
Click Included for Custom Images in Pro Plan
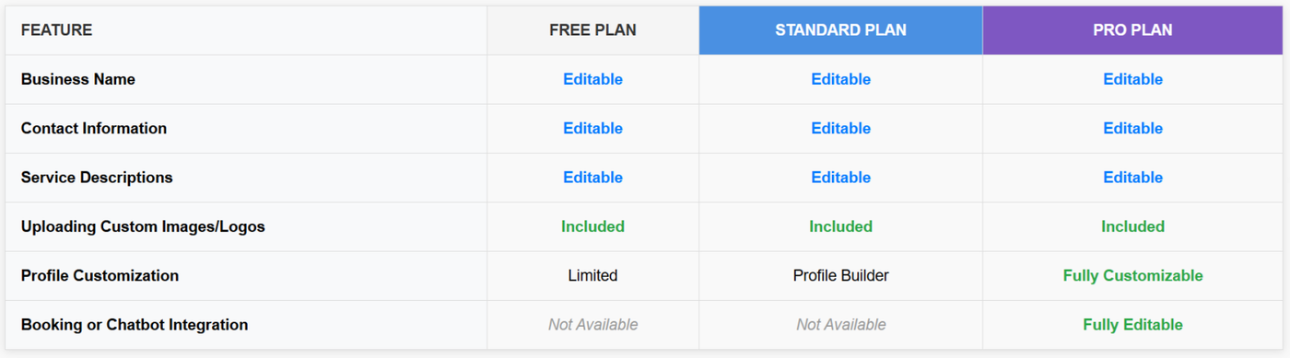coord(1132,226)
